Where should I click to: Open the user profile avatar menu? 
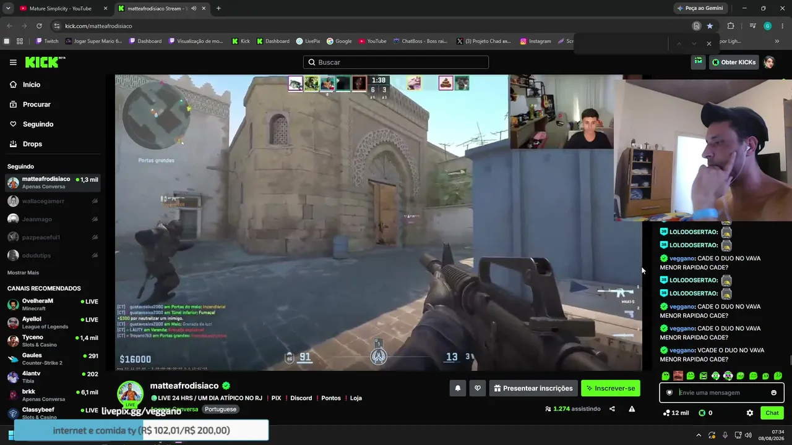click(769, 62)
